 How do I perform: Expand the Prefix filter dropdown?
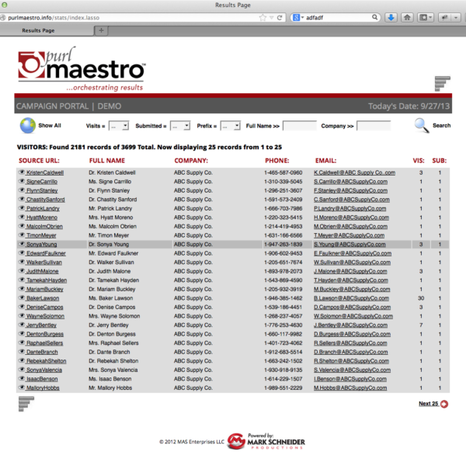tap(230, 126)
